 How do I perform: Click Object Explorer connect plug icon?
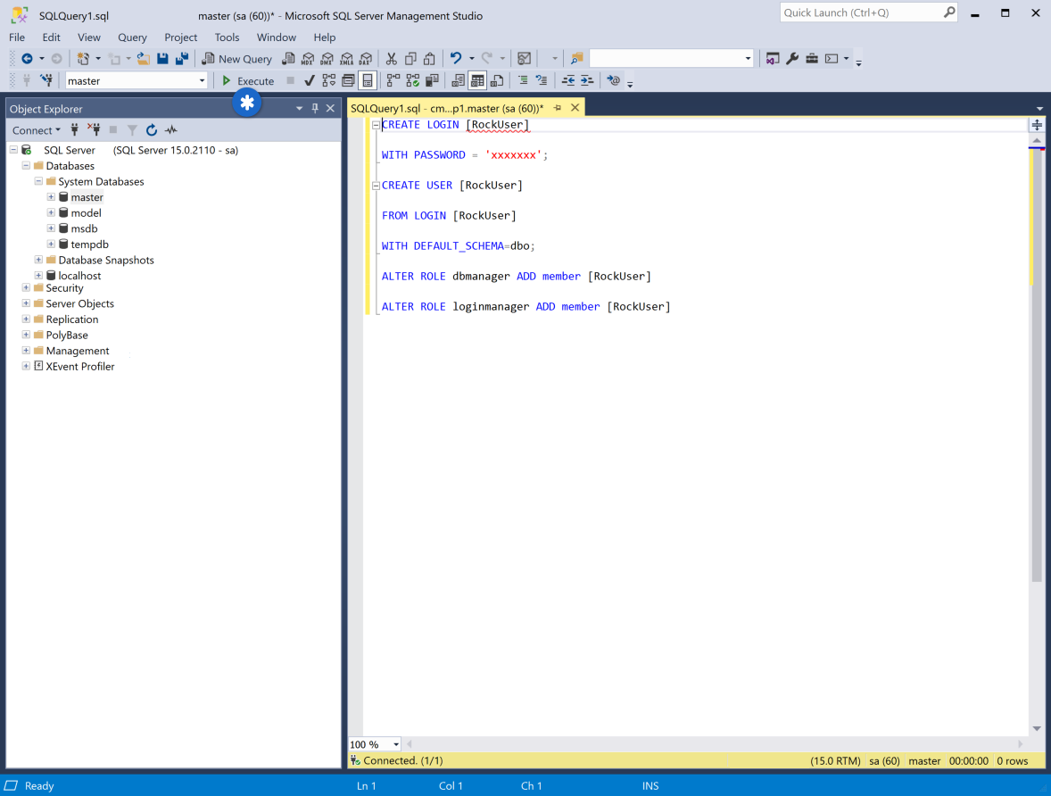click(74, 130)
